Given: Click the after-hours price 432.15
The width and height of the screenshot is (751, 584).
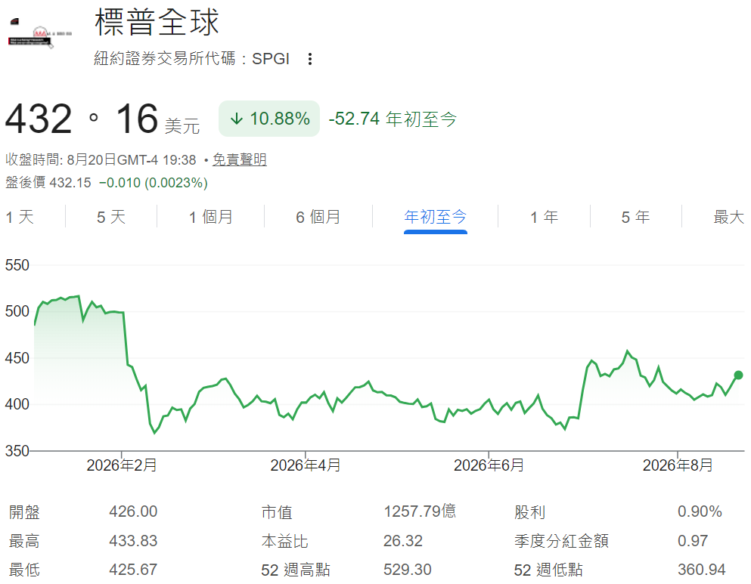Looking at the screenshot, I should (70, 183).
